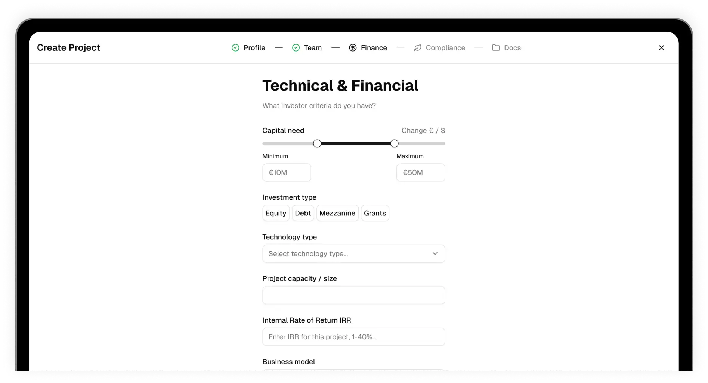
Task: Toggle the Mezzanine investment type
Action: (x=337, y=213)
